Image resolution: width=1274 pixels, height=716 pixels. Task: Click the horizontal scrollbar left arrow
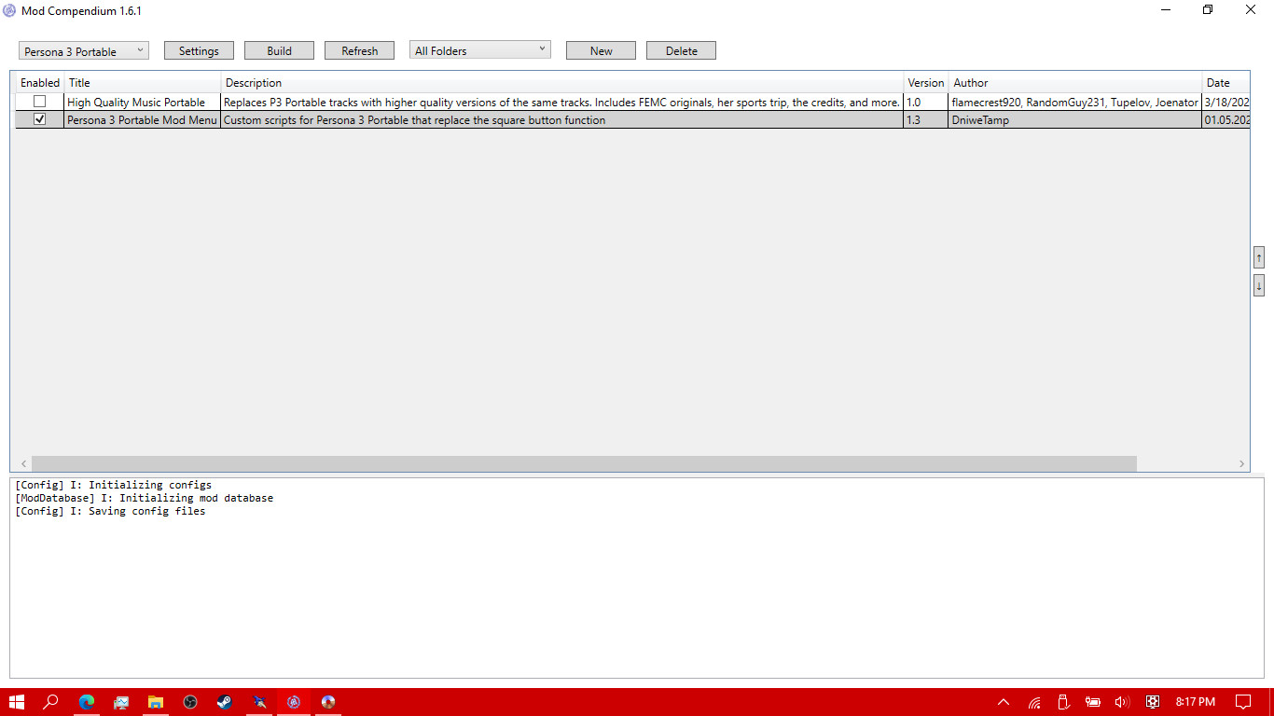click(x=21, y=463)
